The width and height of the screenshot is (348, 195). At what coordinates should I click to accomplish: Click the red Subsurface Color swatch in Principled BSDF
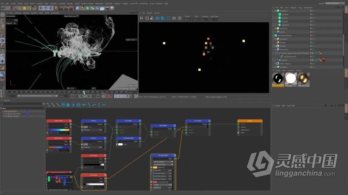[155, 182]
